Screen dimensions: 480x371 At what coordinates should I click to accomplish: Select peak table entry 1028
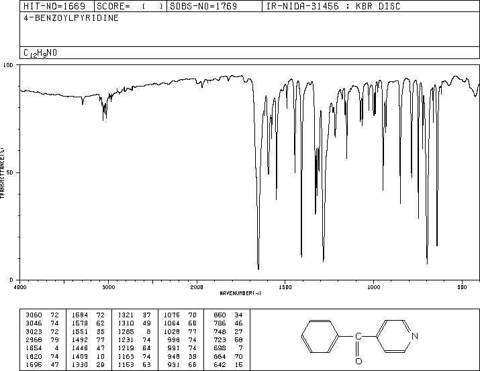coord(172,331)
